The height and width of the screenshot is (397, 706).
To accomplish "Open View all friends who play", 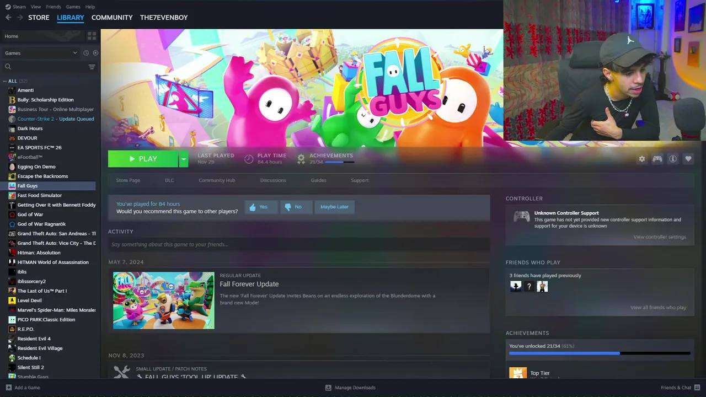I will [658, 308].
